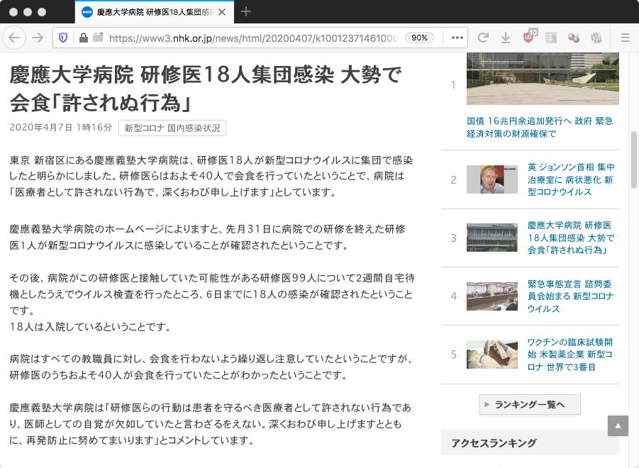Viewport: 639px width, 468px height.
Task: Click the ランキング一覧へ button
Action: pos(530,404)
